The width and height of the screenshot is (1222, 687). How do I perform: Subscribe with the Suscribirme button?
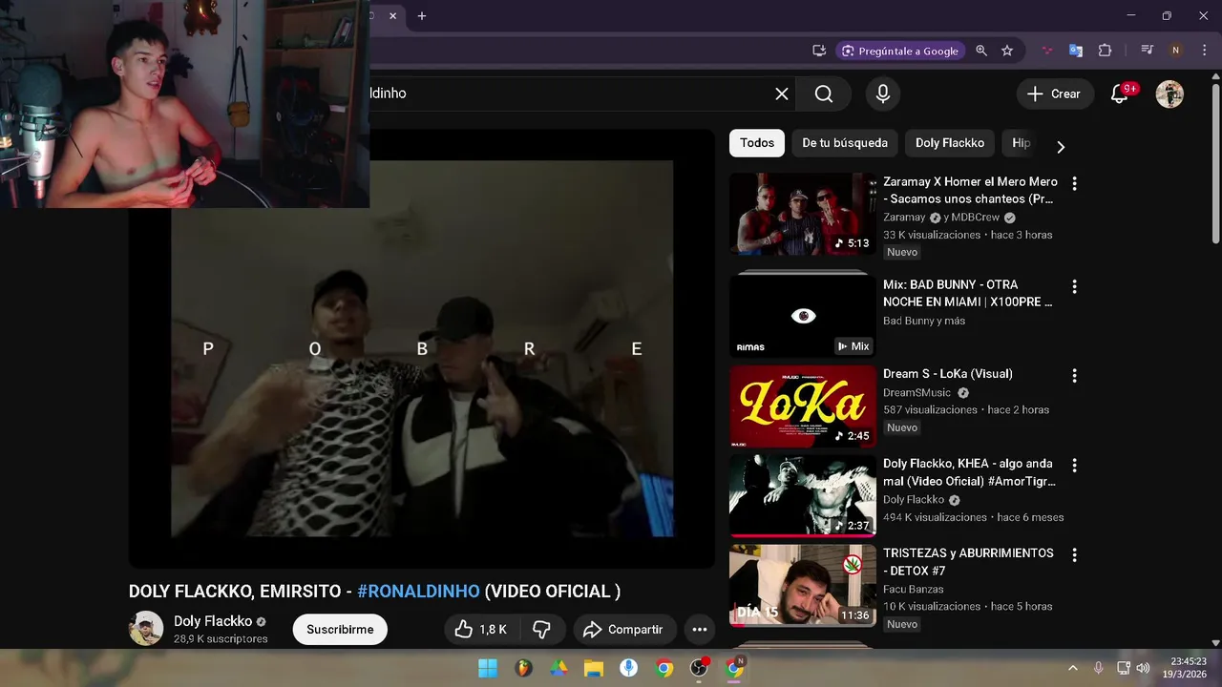tap(340, 630)
